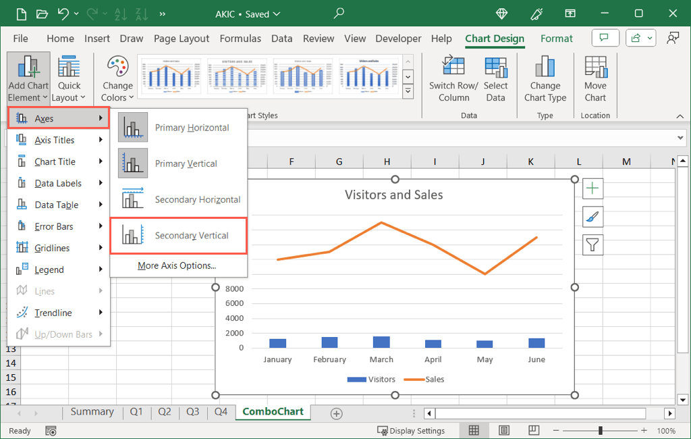Image resolution: width=691 pixels, height=439 pixels.
Task: Click the Chart Elements plus button
Action: 592,188
